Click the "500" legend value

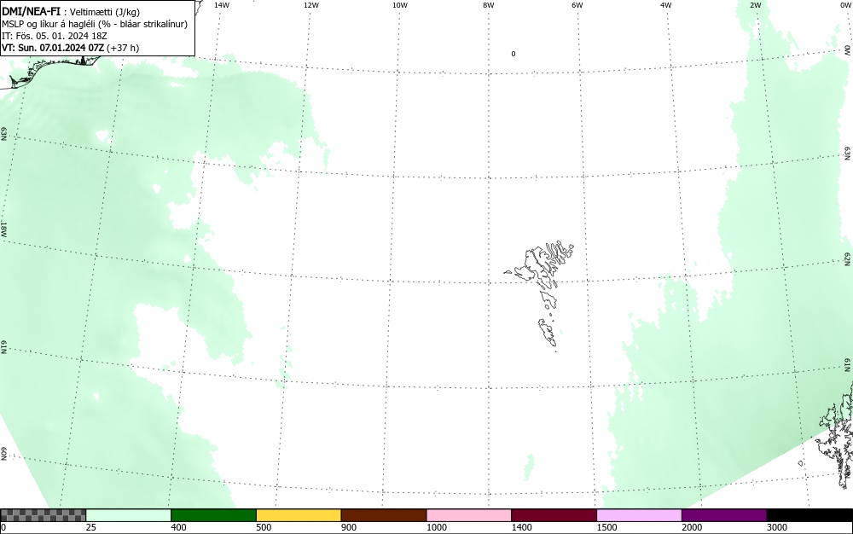pos(264,527)
